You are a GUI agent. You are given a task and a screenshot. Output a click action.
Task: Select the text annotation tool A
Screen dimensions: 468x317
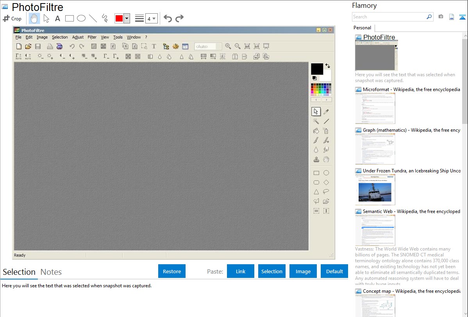pyautogui.click(x=57, y=18)
